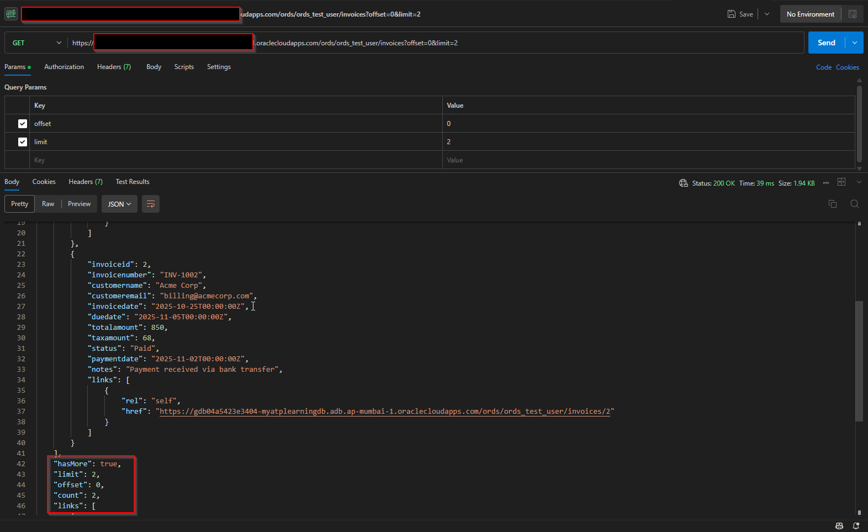This screenshot has height=532, width=868.
Task: Collapse the response panel chevron
Action: coord(859,182)
